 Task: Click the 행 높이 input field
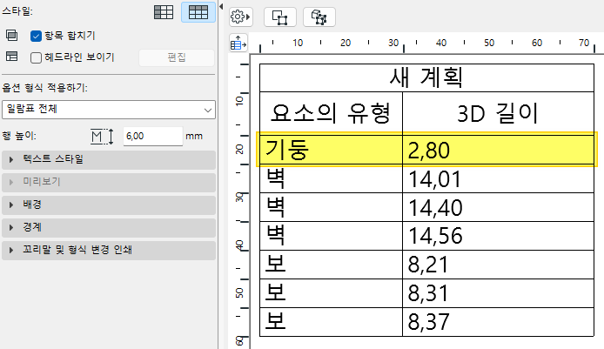click(x=153, y=136)
